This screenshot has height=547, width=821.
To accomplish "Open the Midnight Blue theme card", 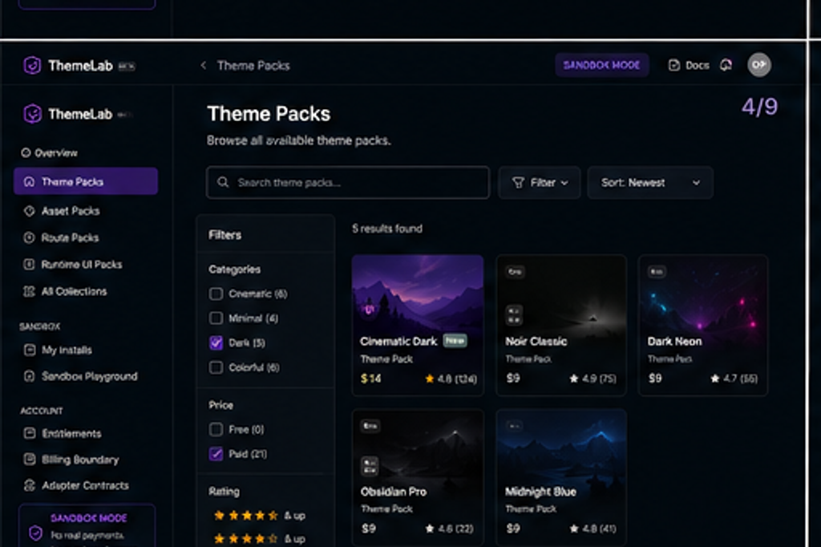I will click(x=561, y=476).
